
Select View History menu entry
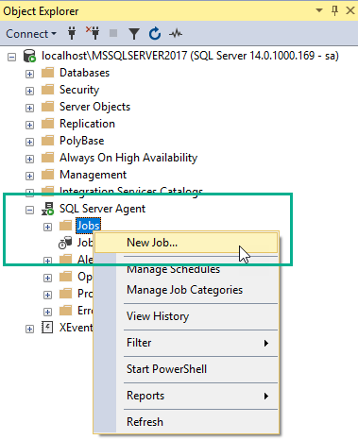coord(186,316)
